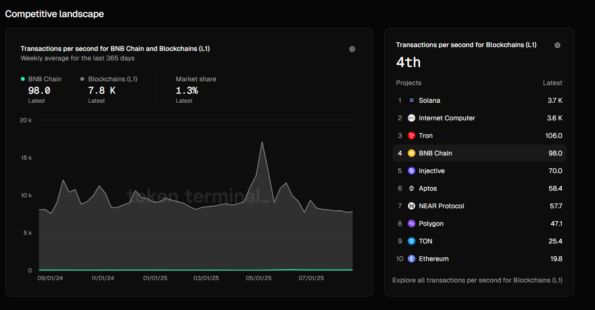The height and width of the screenshot is (310, 595).
Task: Click the 07/01/25 x-axis date label
Action: coord(311,278)
